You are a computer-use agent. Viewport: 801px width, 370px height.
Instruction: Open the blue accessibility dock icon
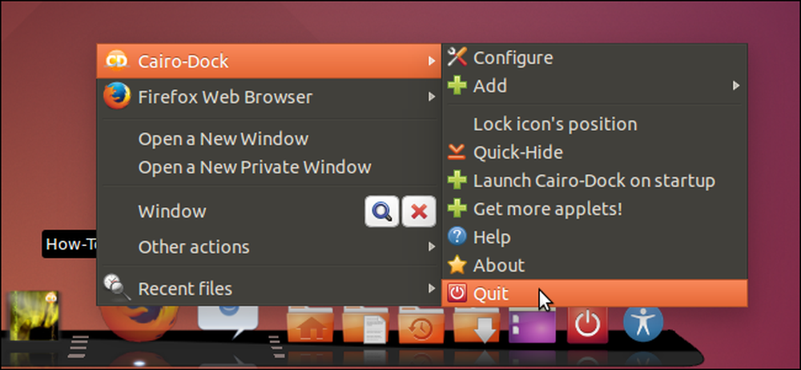pyautogui.click(x=643, y=323)
